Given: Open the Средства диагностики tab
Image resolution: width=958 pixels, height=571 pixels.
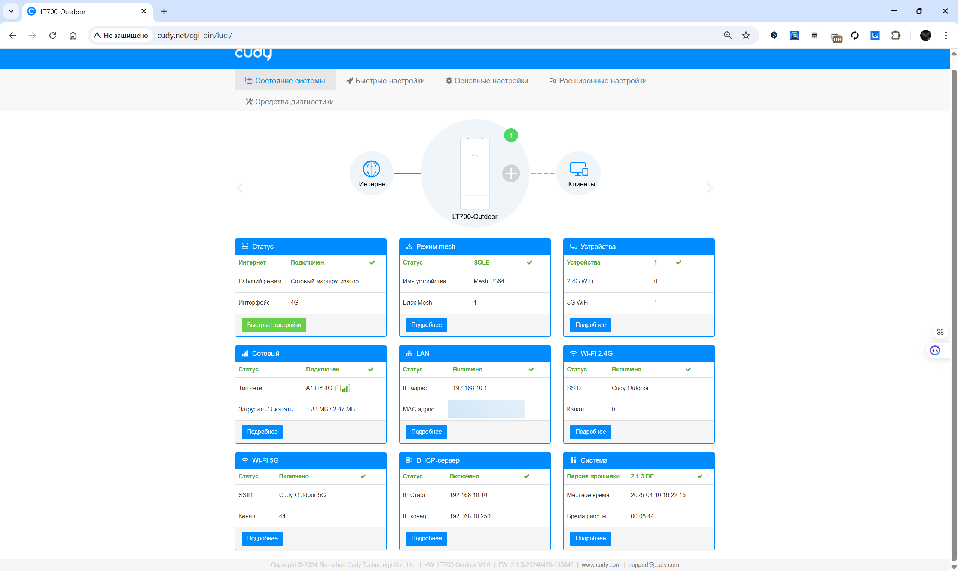Looking at the screenshot, I should tap(290, 102).
